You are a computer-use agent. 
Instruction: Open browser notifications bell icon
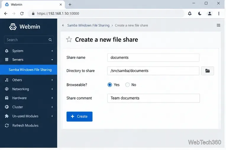point(190,14)
